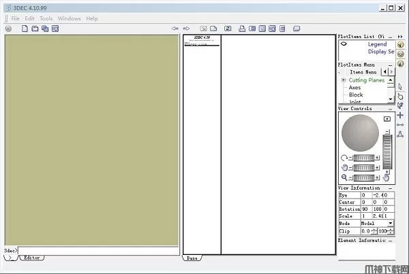
Task: Open the Tools menu
Action: pyautogui.click(x=46, y=18)
